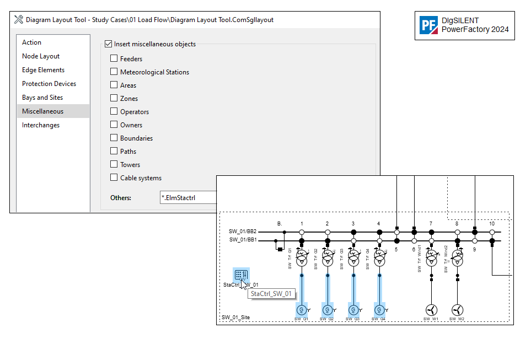
Task: Click the generator SW_G2 symbol
Action: tap(327, 310)
